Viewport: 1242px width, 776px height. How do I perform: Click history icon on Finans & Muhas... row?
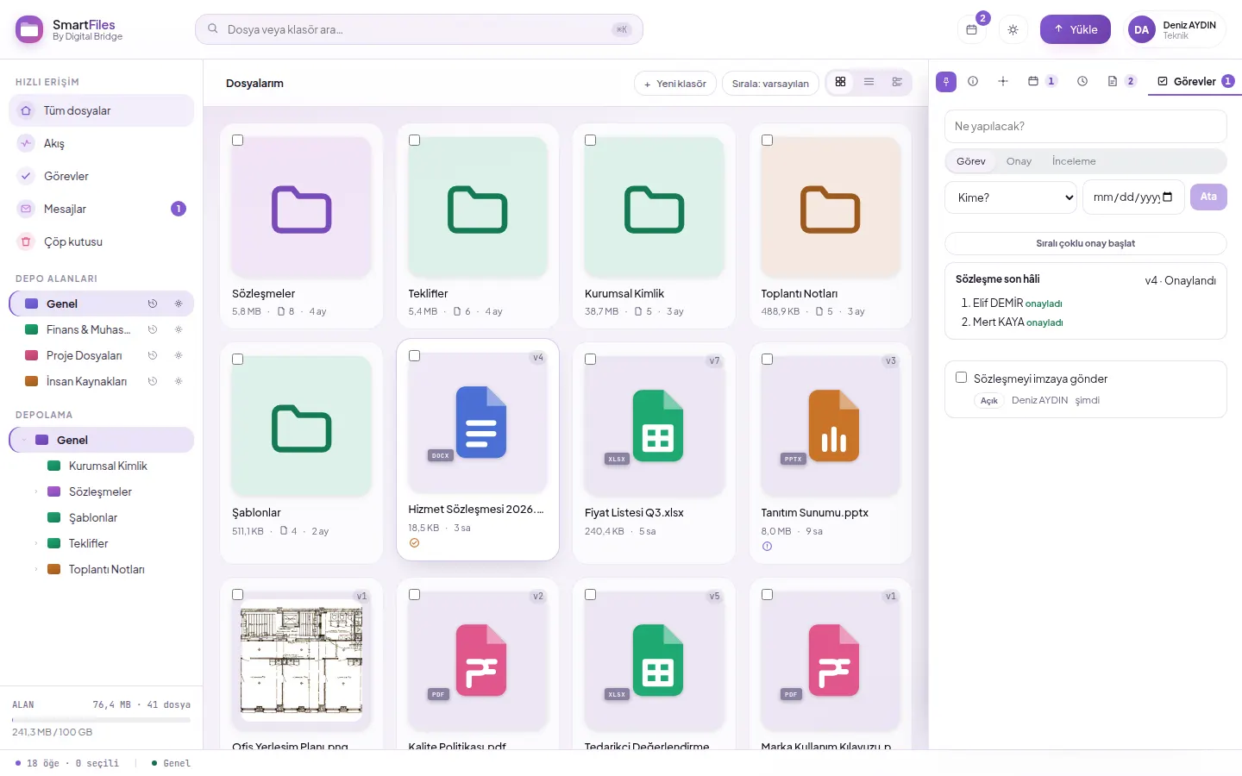(153, 329)
